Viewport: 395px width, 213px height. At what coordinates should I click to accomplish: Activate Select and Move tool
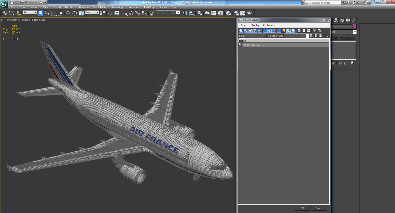pyautogui.click(x=68, y=13)
